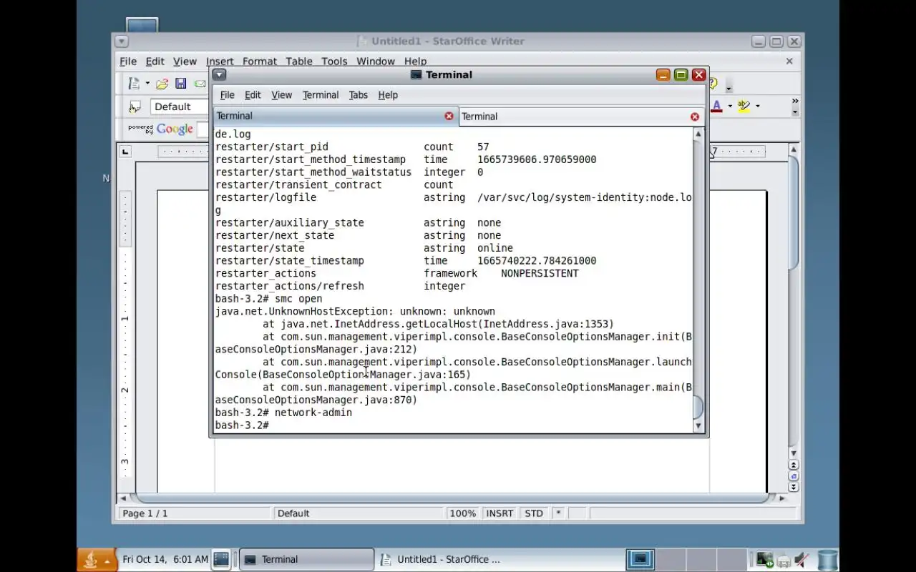916x572 pixels.
Task: Open StarOffice Table menu
Action: [x=299, y=61]
